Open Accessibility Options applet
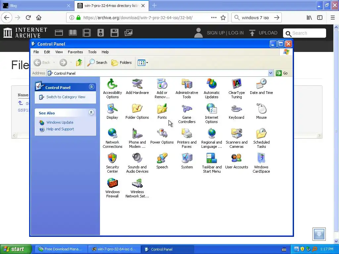Image resolution: width=339 pixels, height=254 pixels. click(113, 89)
